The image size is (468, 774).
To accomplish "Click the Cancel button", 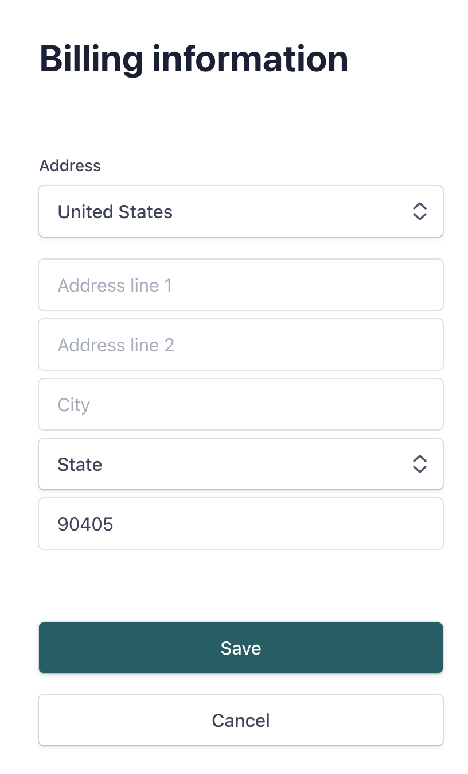I will point(241,720).
